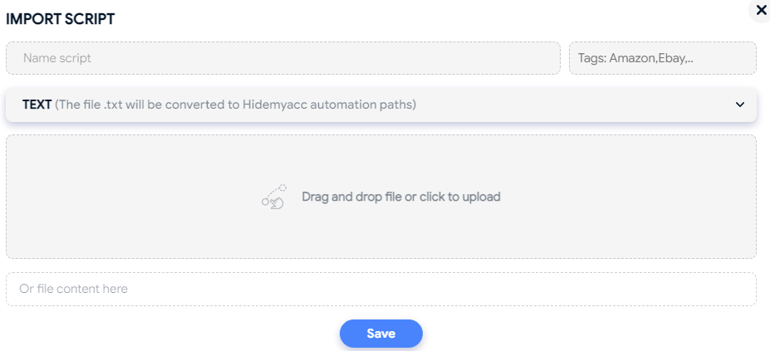Open the TEXT file type dropdown

pyautogui.click(x=381, y=105)
